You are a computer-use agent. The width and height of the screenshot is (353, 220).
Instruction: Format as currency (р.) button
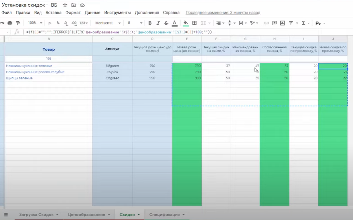coord(50,23)
